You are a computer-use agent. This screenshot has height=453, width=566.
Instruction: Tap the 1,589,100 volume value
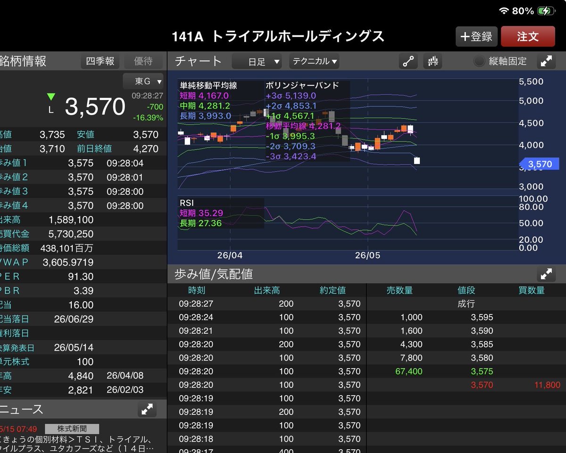71,220
